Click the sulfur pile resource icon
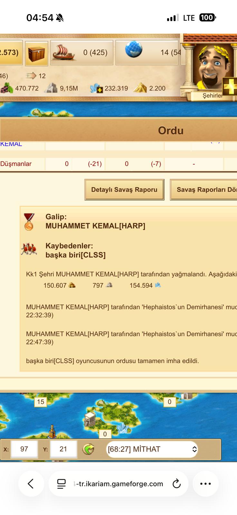The height and width of the screenshot is (515, 237). tap(140, 88)
